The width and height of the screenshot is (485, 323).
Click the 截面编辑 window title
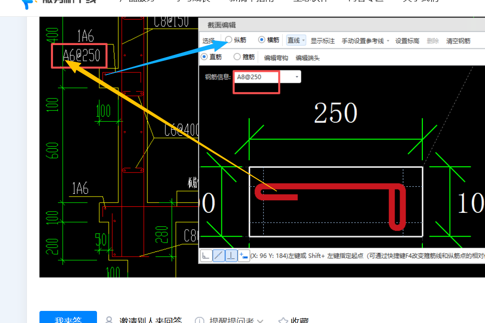tap(221, 25)
